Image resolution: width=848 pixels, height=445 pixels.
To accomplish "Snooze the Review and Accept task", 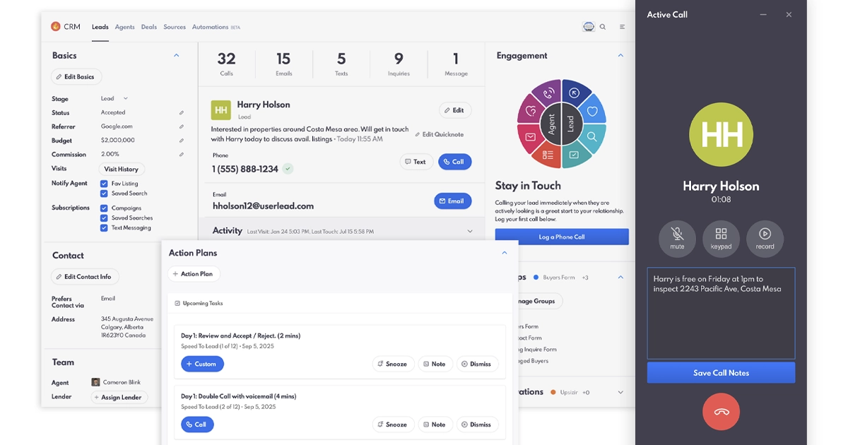I will tap(393, 364).
